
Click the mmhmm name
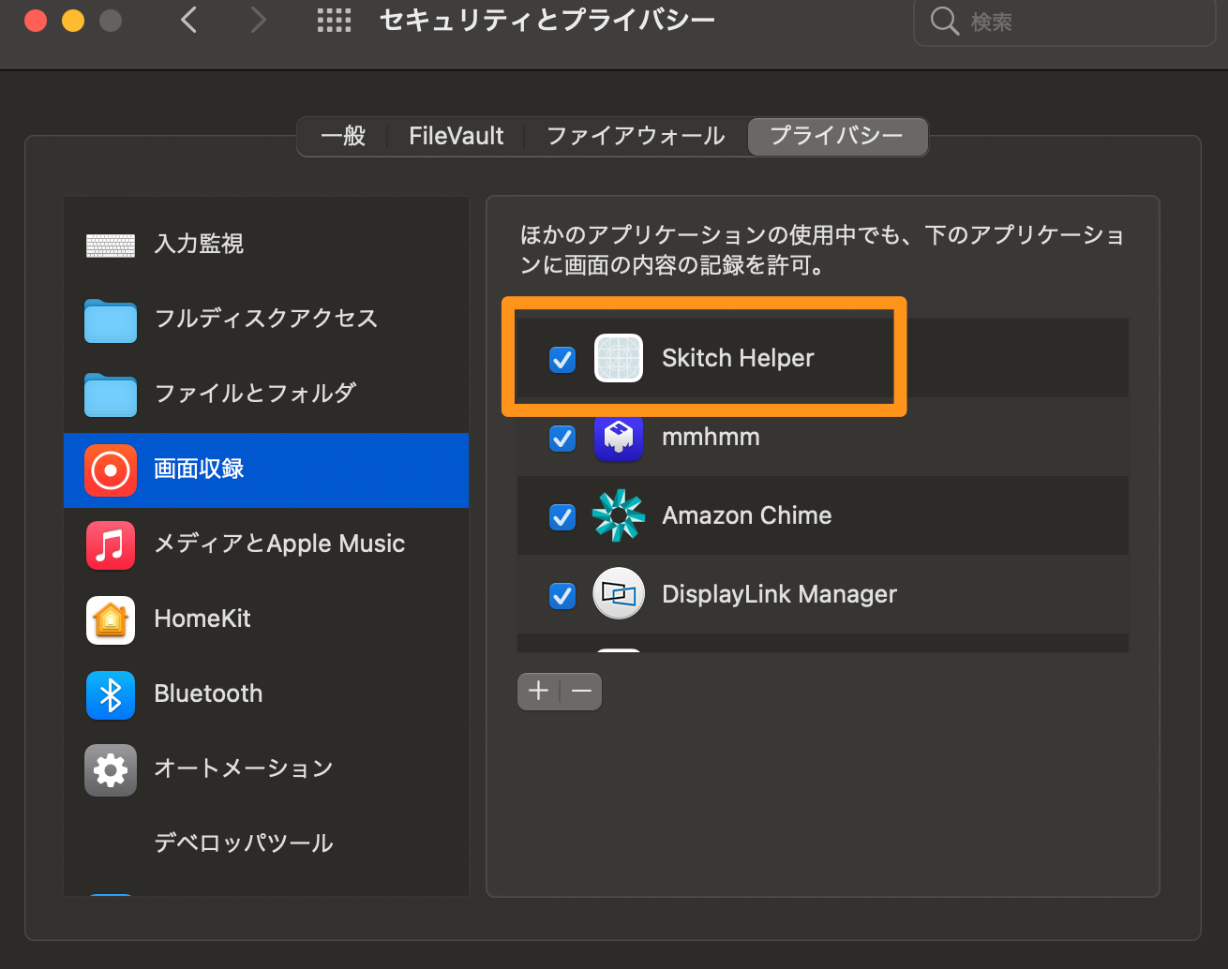click(x=711, y=438)
